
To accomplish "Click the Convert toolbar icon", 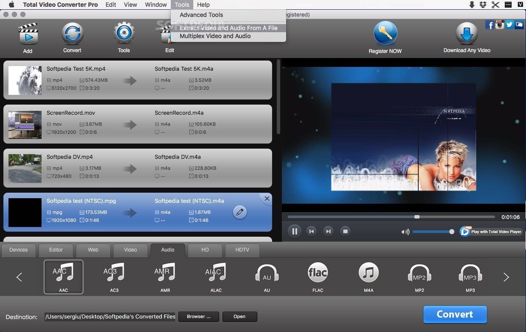I will (72, 34).
